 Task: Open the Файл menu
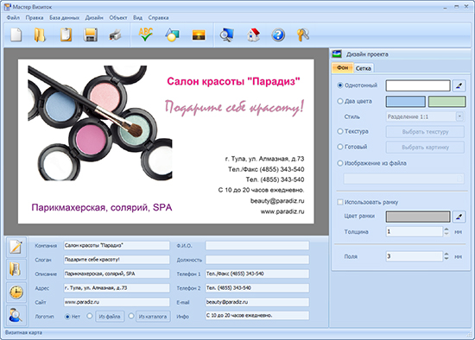coord(13,17)
